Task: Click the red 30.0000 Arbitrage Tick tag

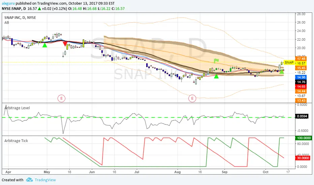Action: (303, 158)
